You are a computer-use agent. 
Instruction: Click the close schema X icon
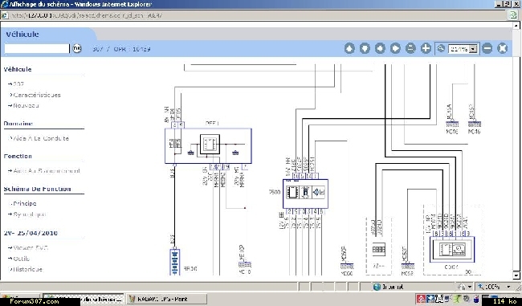503,49
